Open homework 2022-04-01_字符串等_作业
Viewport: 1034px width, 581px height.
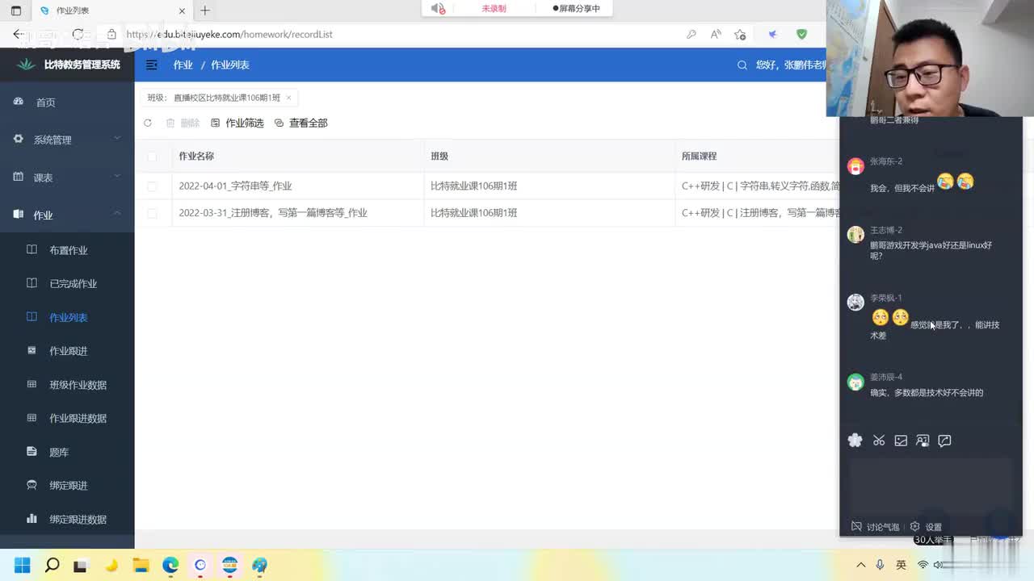(235, 186)
